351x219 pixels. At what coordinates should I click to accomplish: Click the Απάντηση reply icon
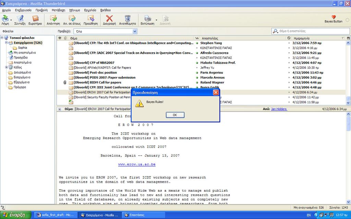pos(53,18)
